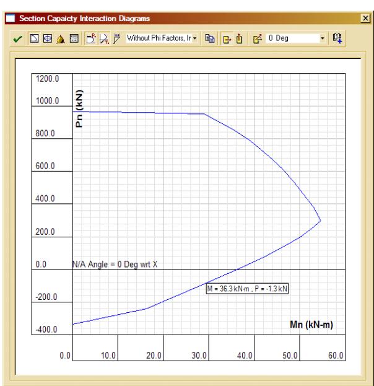Click the N/A Angle = 0 Deg text
Screen dimensions: 374x386
click(115, 265)
